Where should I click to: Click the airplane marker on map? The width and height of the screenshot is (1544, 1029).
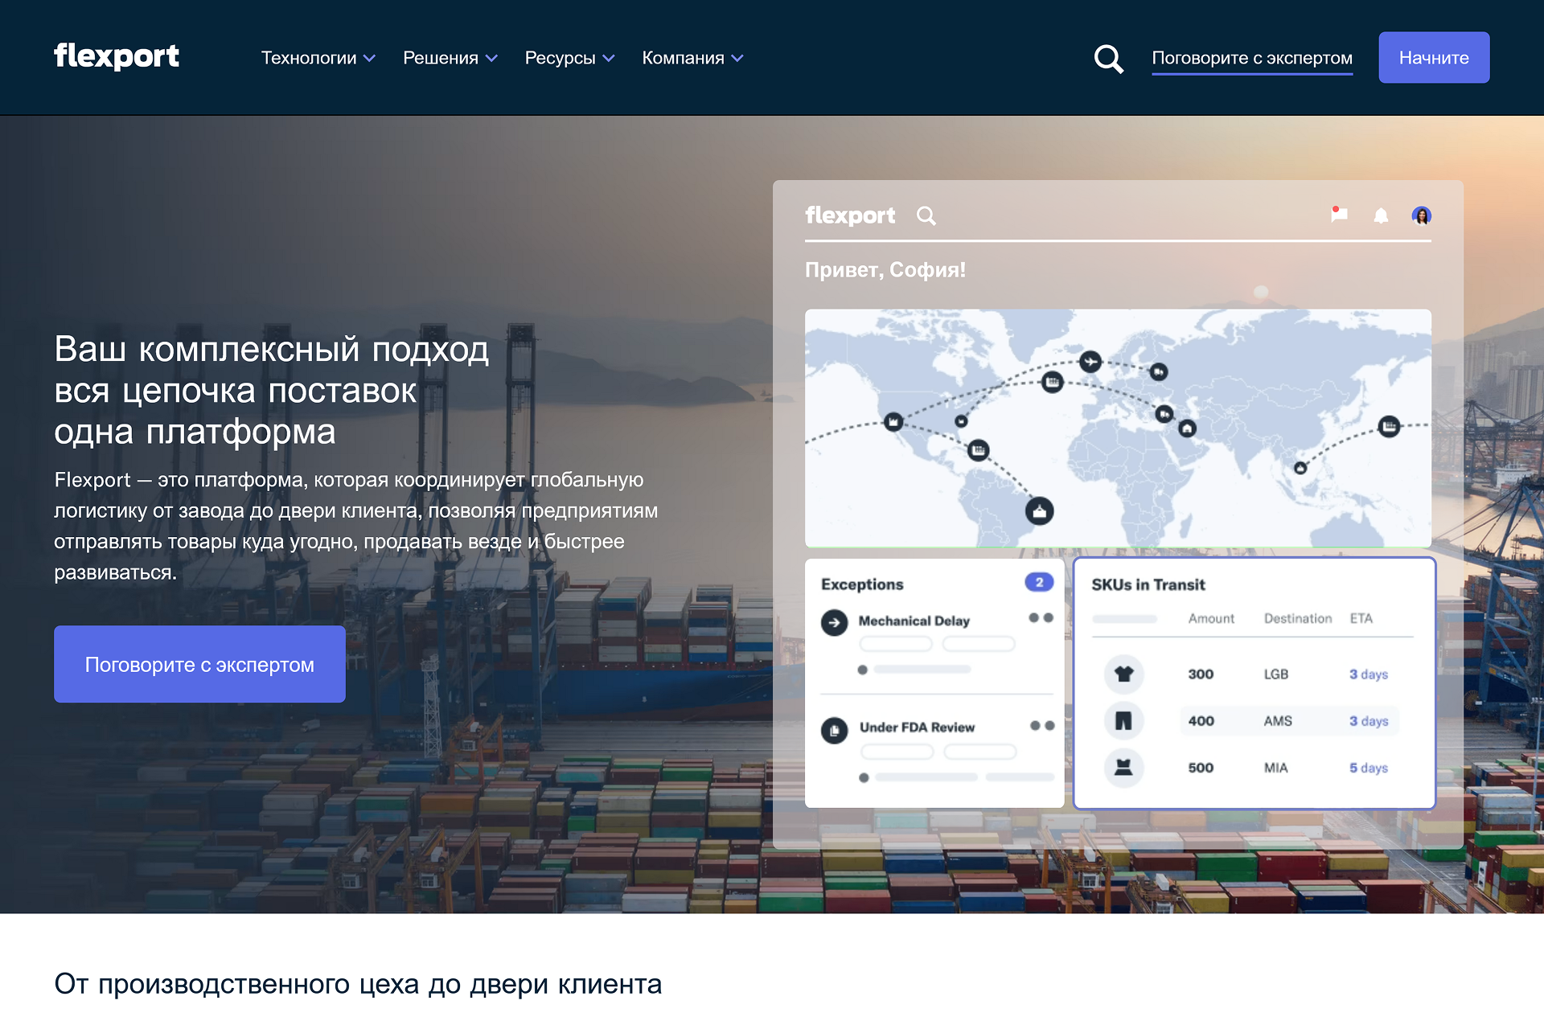point(1090,362)
